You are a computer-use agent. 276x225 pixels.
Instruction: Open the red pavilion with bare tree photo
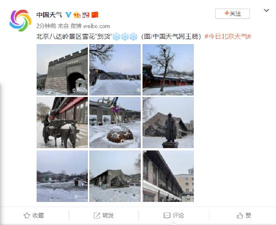[168, 70]
